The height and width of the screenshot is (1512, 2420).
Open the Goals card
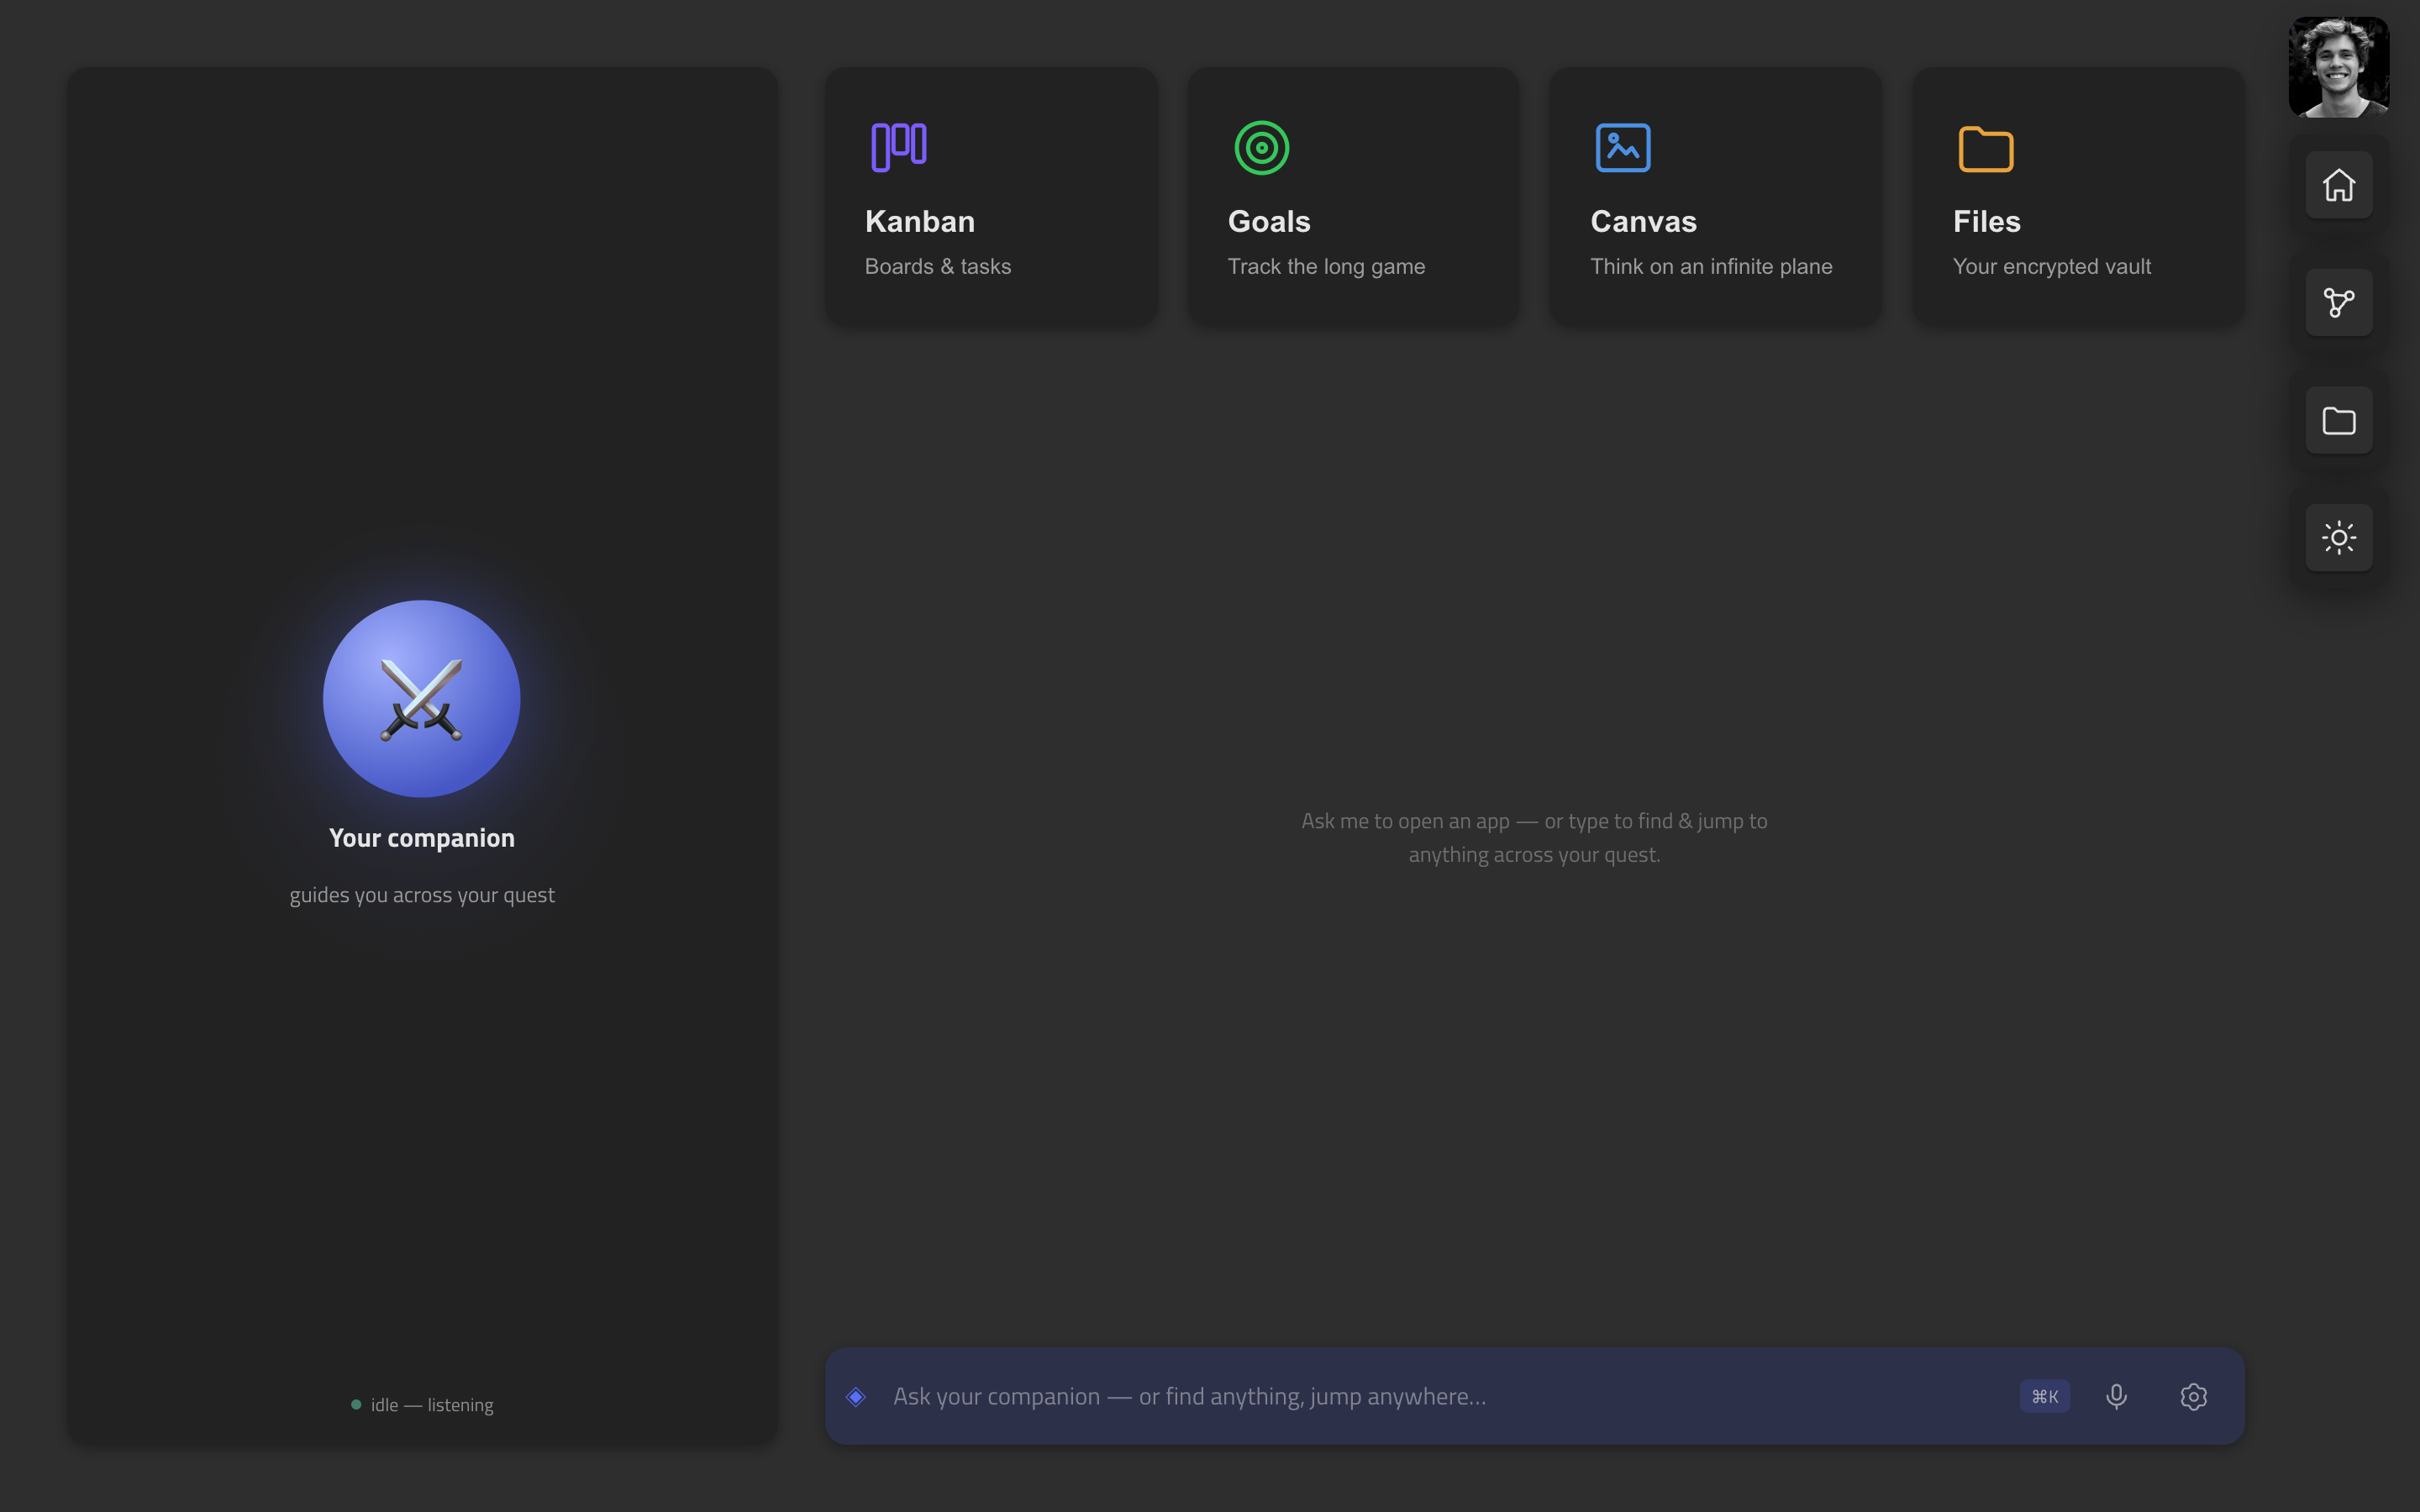tap(1353, 195)
